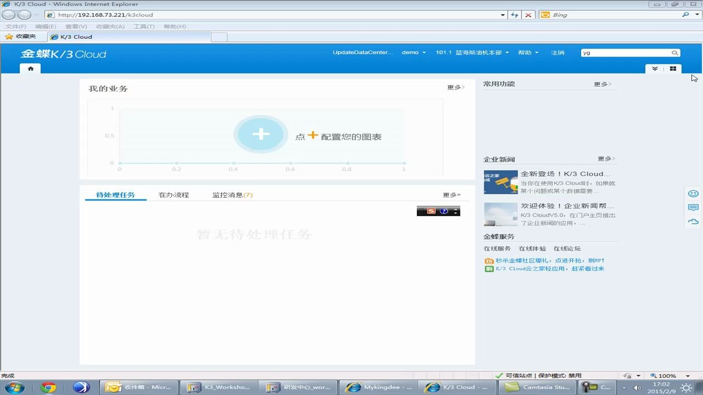703x395 pixels.
Task: Open the input toolbar options arrow
Action: tap(455, 211)
